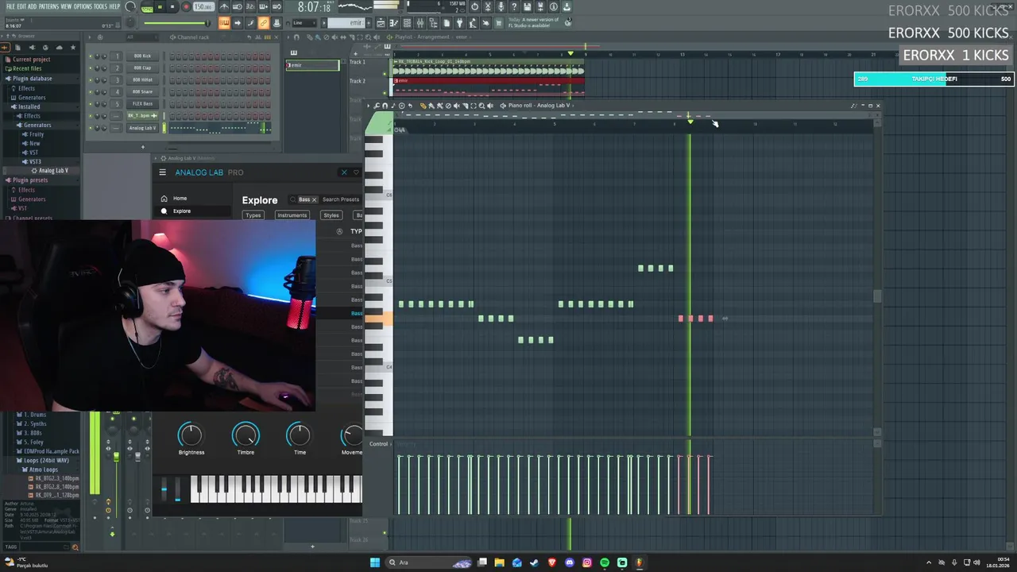Select Analog Lab V in browser tree

coord(53,171)
